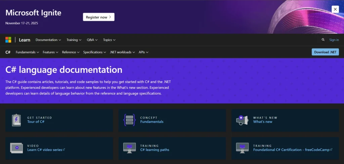Viewport: 344px width, 164px height.
Task: Expand the Documentation dropdown menu
Action: pos(48,40)
